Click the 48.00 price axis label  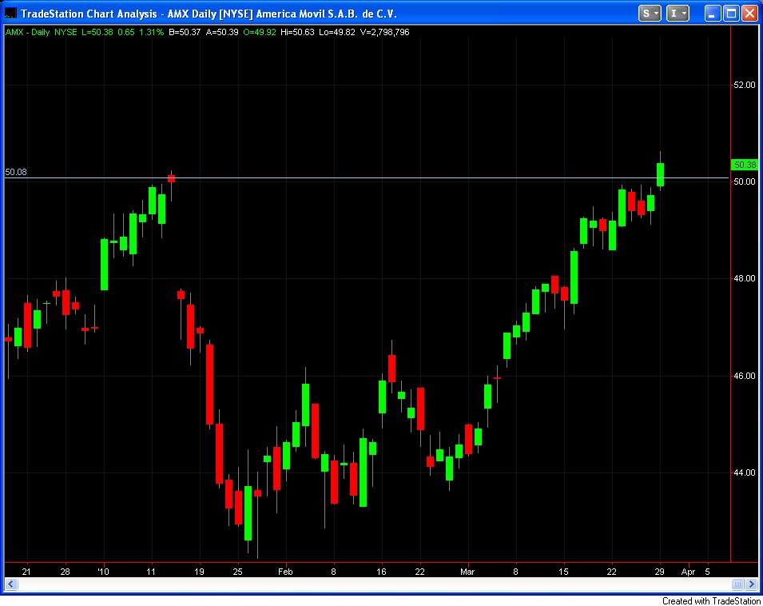point(745,278)
